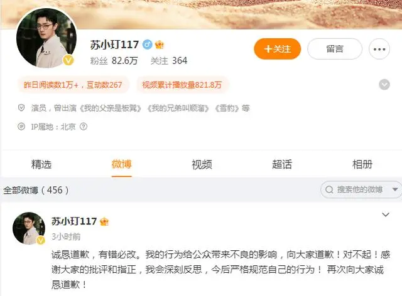Click into the 搜索他的微博 search field
This screenshot has width=402, height=296.
360,189
